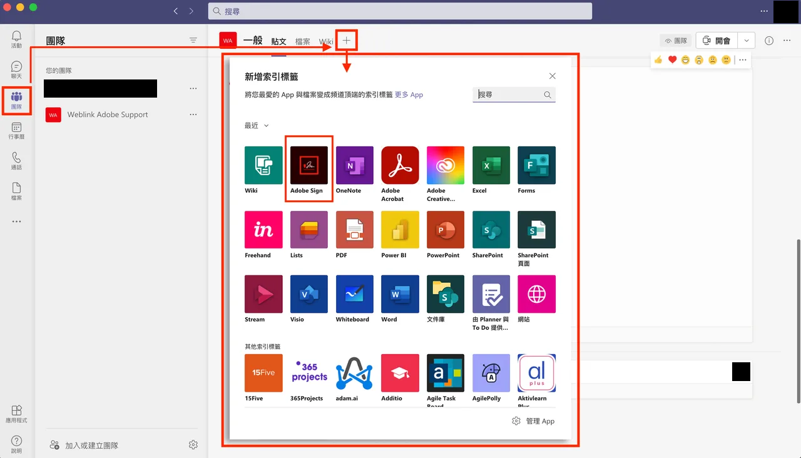Open the Calendar in sidebar

pyautogui.click(x=16, y=131)
